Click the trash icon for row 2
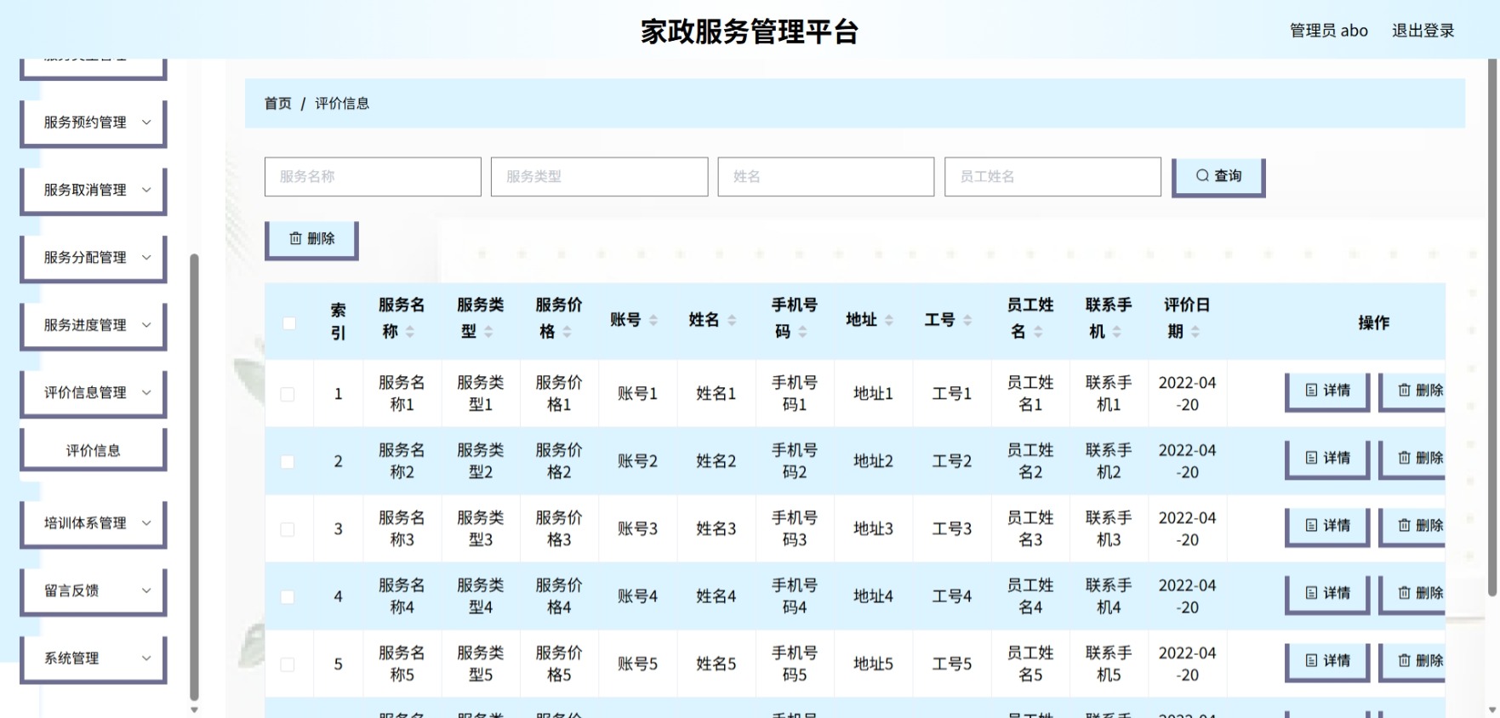This screenshot has width=1500, height=718. click(1405, 458)
